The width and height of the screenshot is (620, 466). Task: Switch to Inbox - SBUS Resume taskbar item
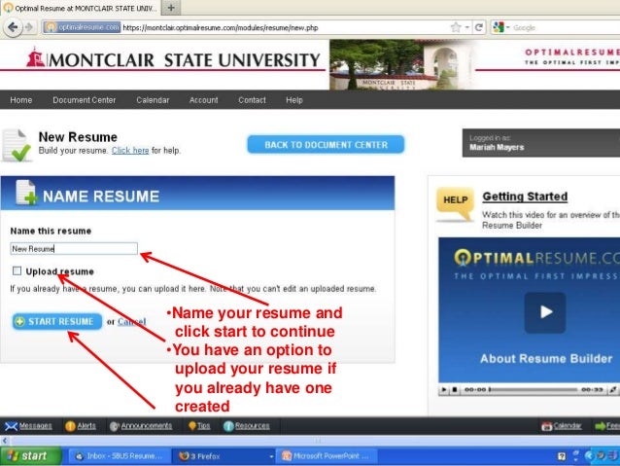click(120, 456)
